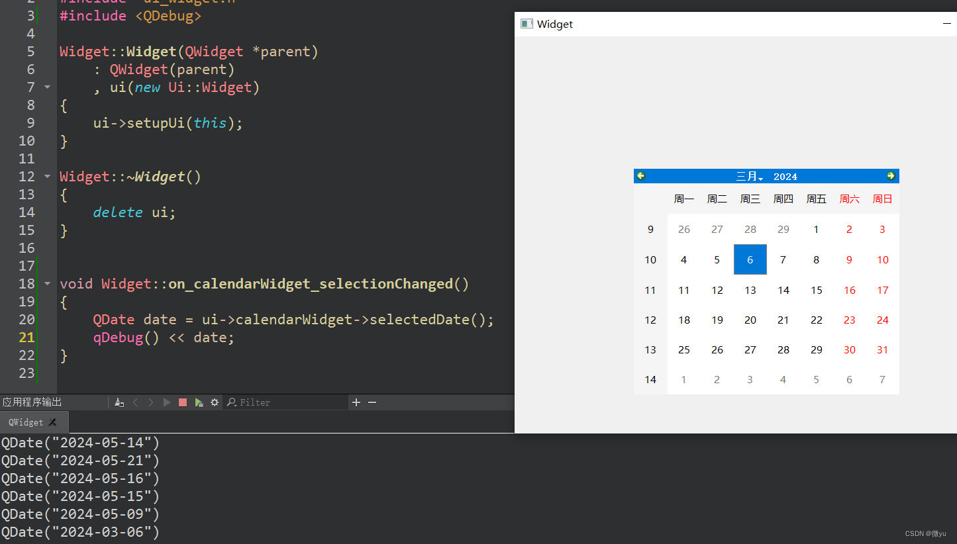Click February 26 in gray
The height and width of the screenshot is (544, 957).
[684, 229]
